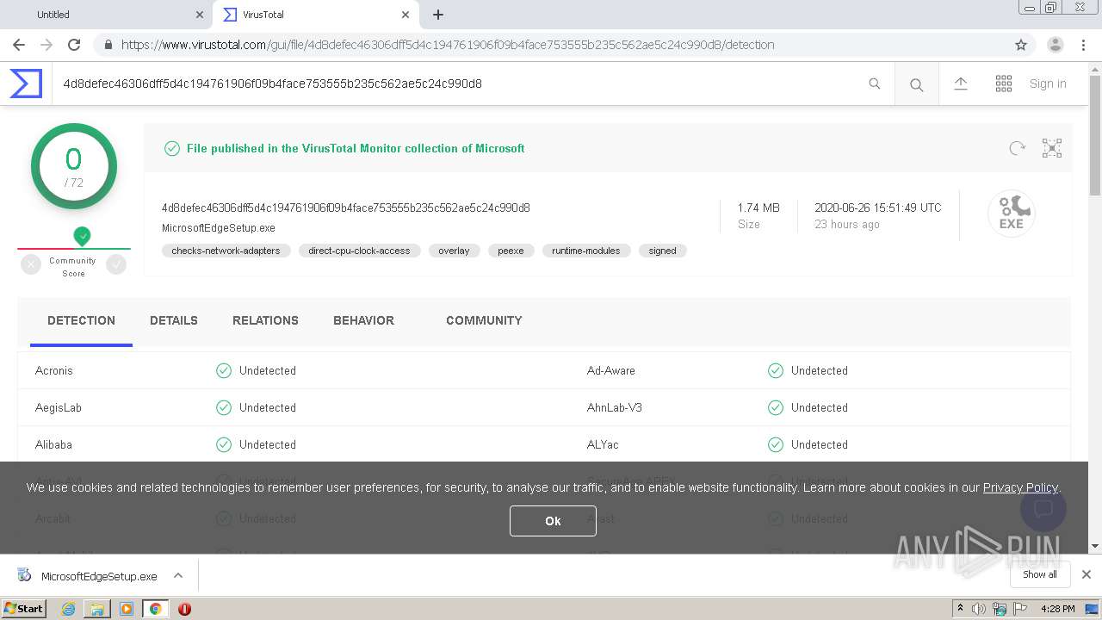1102x620 pixels.
Task: Click the Microsoft Monitor collection banner text
Action: tap(356, 148)
